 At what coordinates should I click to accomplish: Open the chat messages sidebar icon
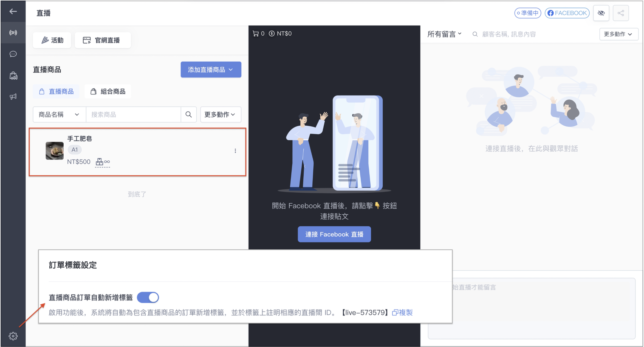coord(13,54)
